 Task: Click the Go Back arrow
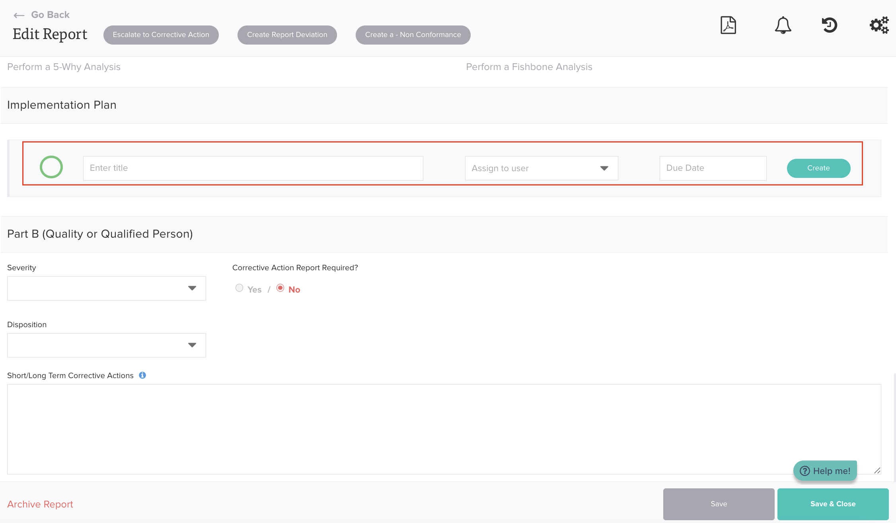click(x=19, y=16)
